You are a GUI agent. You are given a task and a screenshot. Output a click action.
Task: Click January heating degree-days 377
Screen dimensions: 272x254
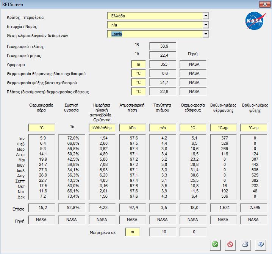click(225, 138)
